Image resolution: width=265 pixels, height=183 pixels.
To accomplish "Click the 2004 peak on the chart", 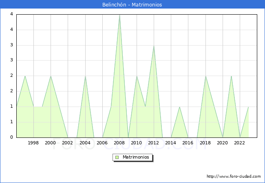I will 85,76.
